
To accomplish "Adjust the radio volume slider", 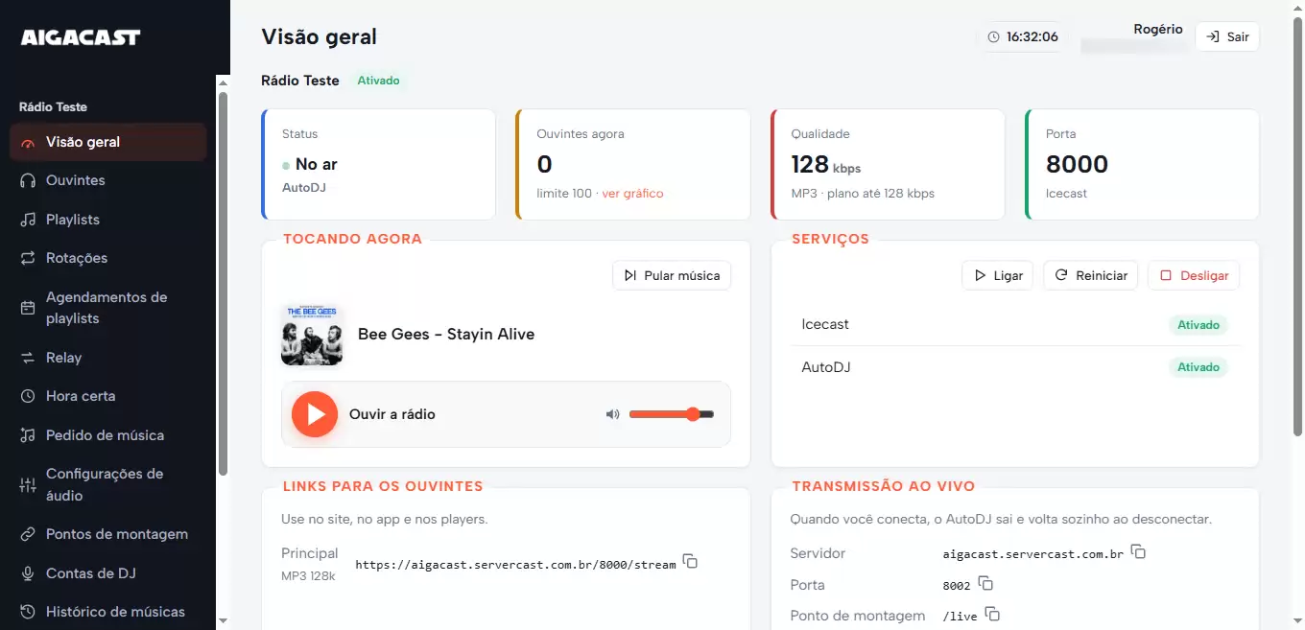I will (x=672, y=414).
